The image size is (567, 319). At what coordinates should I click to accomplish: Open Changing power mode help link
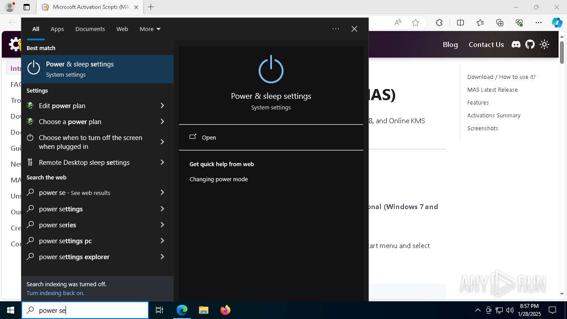pyautogui.click(x=218, y=179)
